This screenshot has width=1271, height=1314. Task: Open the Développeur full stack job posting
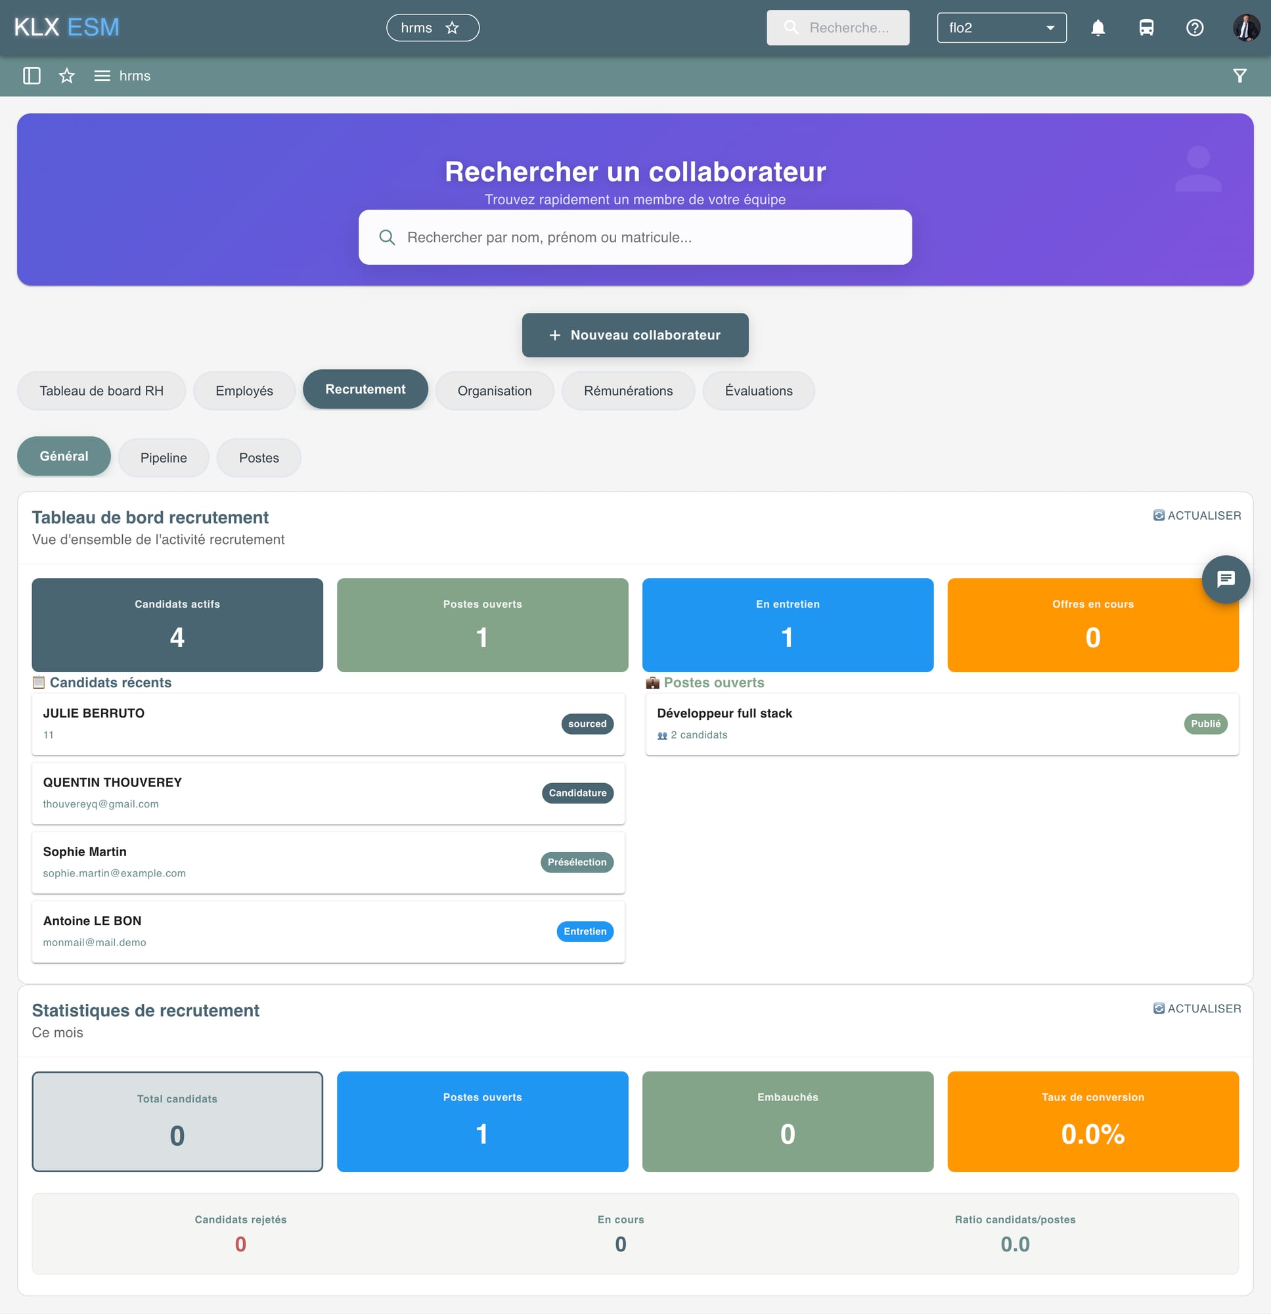click(x=941, y=724)
